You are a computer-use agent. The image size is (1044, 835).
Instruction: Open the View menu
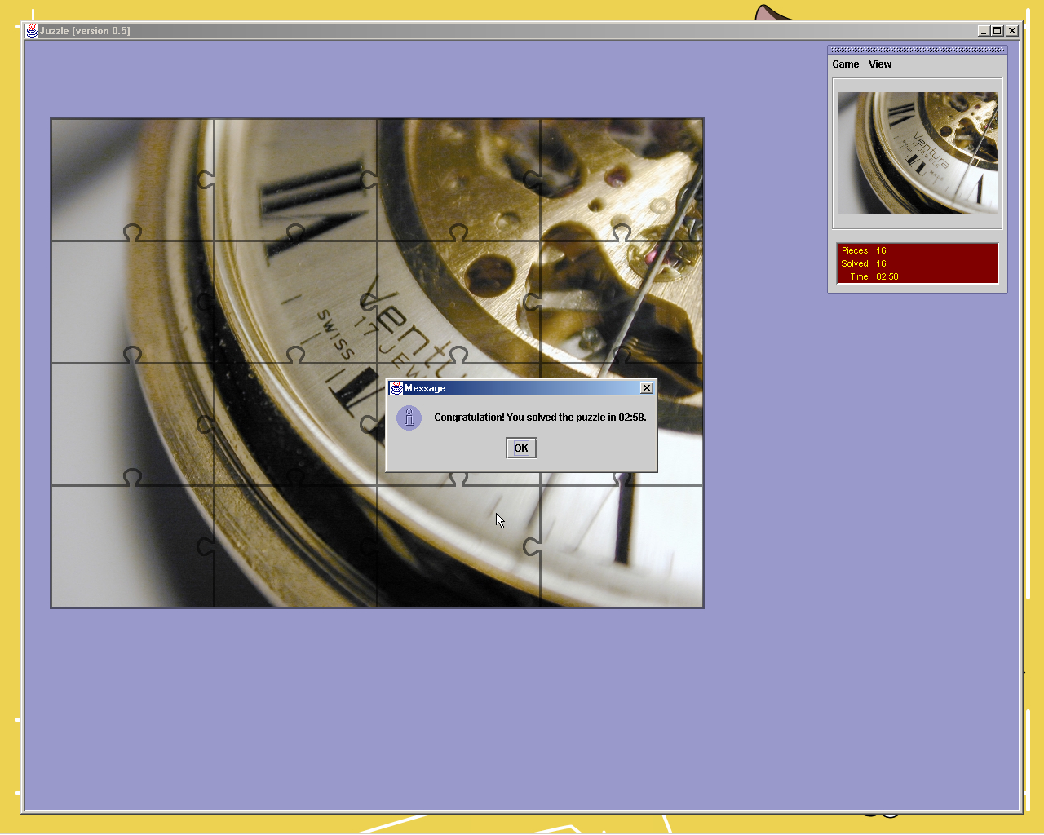(879, 64)
